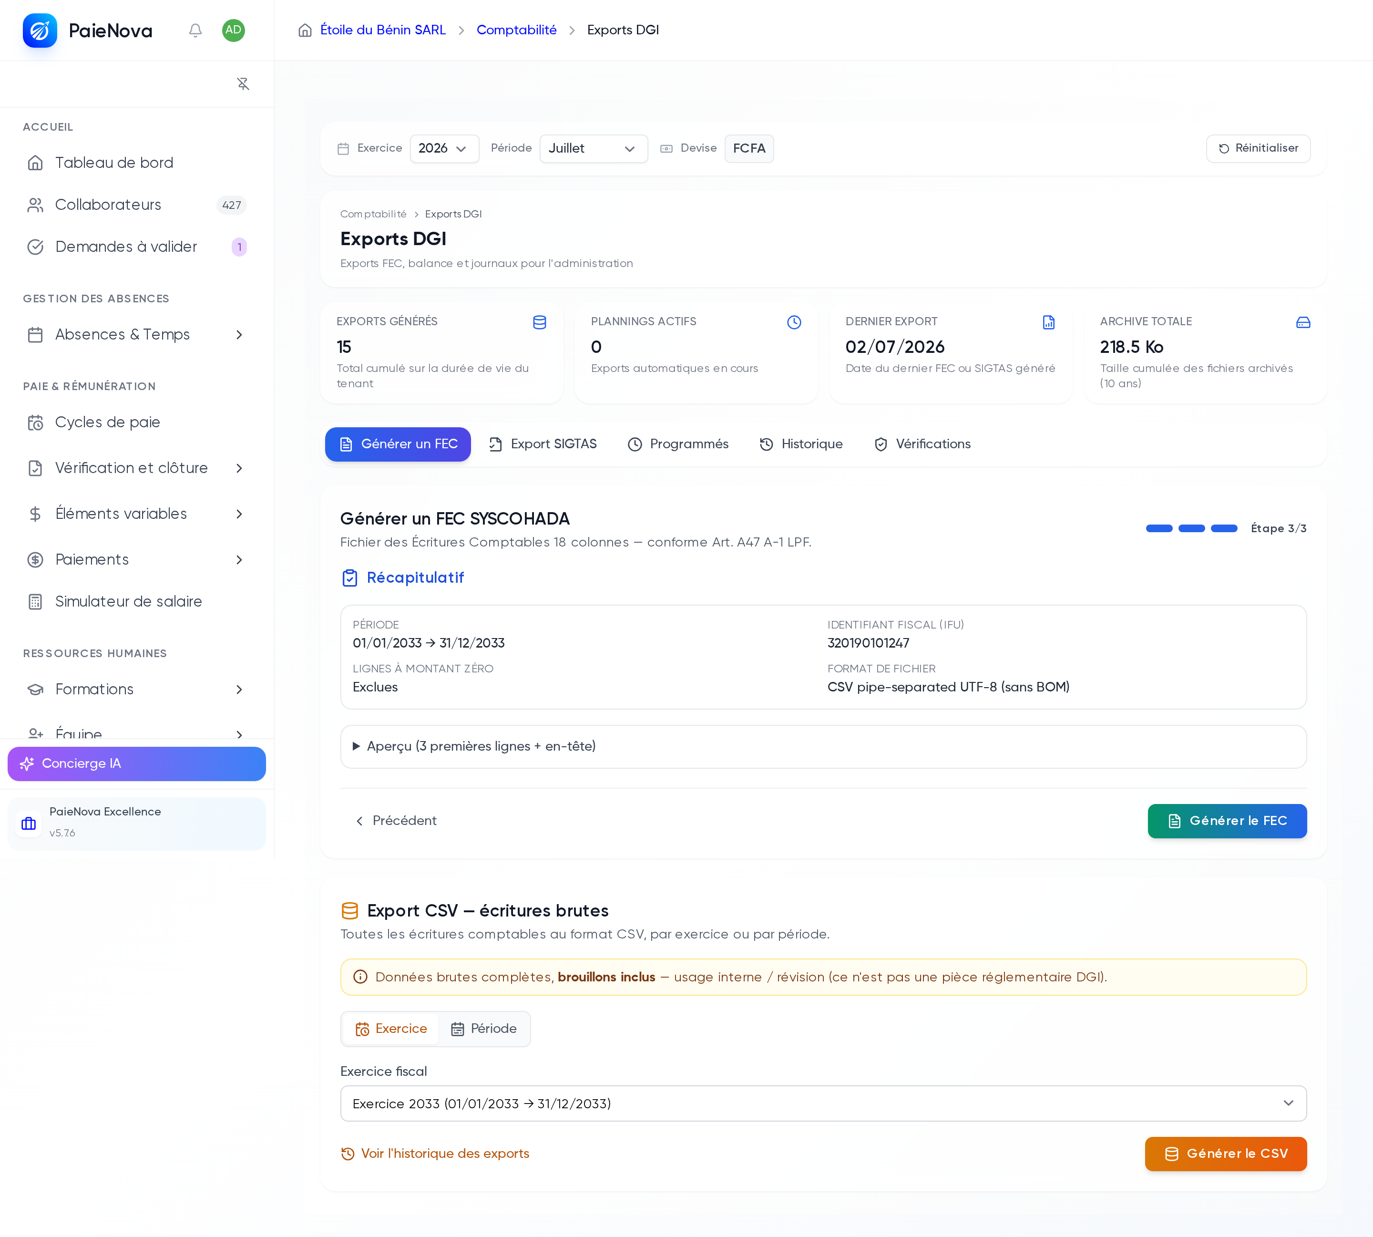
Task: Click the PaieNova Excellence v5.76 plan card
Action: tap(136, 824)
